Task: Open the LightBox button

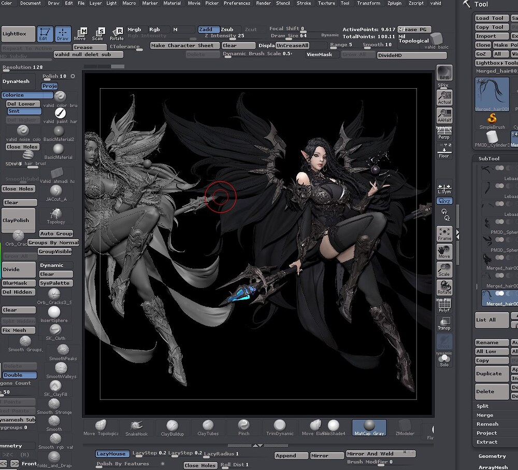Action: (x=18, y=34)
